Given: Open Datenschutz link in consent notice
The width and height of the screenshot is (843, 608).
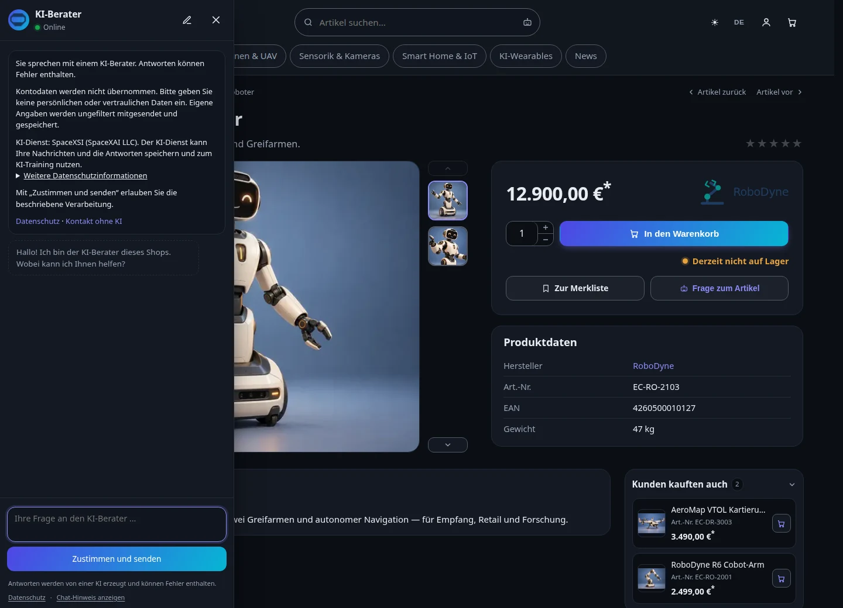Looking at the screenshot, I should pyautogui.click(x=37, y=221).
